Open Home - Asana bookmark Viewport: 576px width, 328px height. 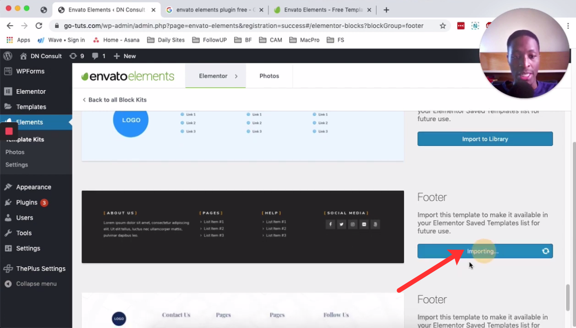tap(116, 40)
